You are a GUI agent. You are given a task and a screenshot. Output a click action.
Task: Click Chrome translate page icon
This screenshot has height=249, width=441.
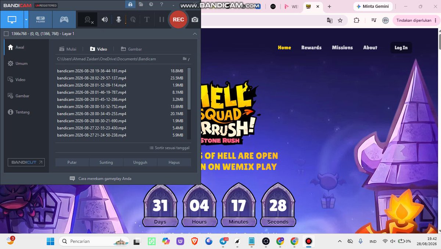click(x=330, y=21)
